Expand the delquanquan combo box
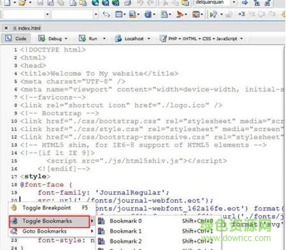Screen dimensions: 286x250 click(234, 3)
